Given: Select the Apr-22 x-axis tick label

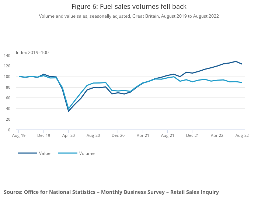Looking at the screenshot, I should click(x=217, y=135).
